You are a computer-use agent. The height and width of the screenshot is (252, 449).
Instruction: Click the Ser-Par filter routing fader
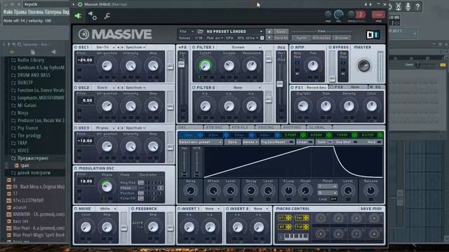point(182,64)
